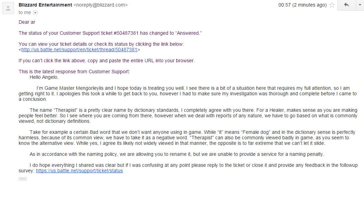Click the "If you can't click the link" sentence
364x216 pixels.
tap(107, 61)
